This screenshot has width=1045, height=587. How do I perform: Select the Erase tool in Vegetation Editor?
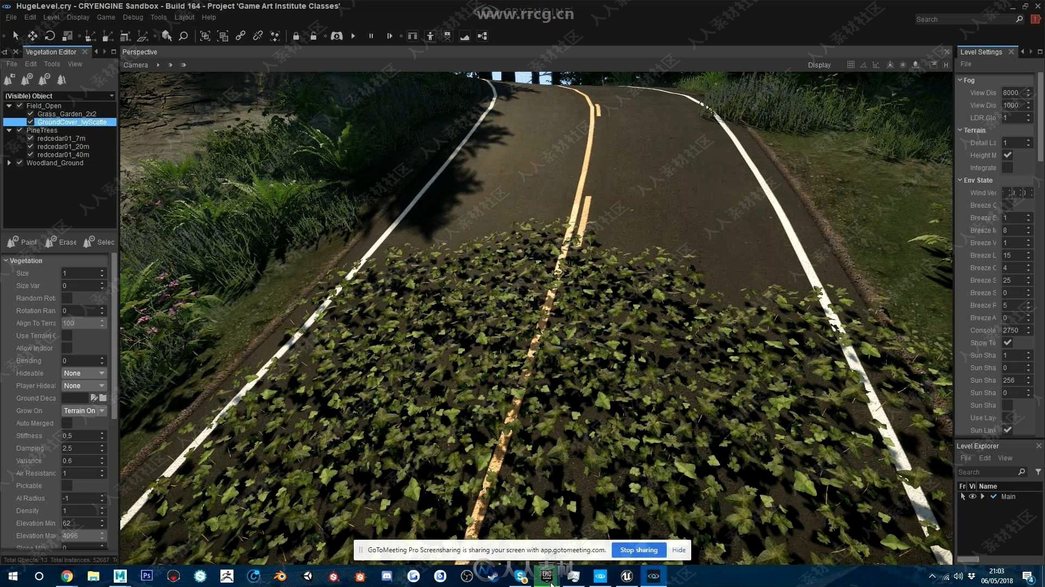(60, 241)
